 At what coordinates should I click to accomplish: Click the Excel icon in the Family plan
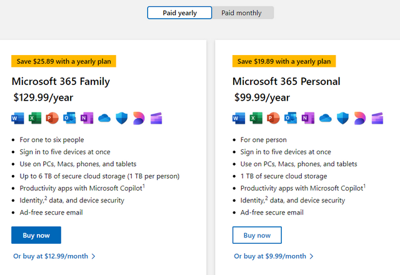click(35, 118)
